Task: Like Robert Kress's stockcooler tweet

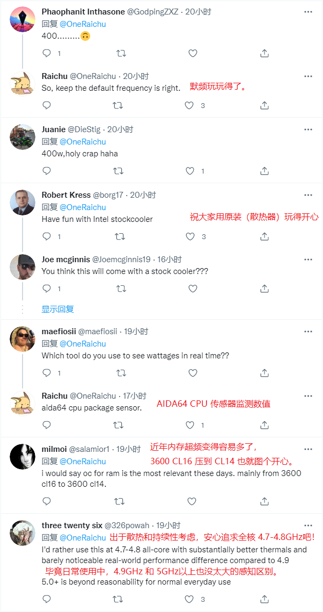Action: point(190,236)
